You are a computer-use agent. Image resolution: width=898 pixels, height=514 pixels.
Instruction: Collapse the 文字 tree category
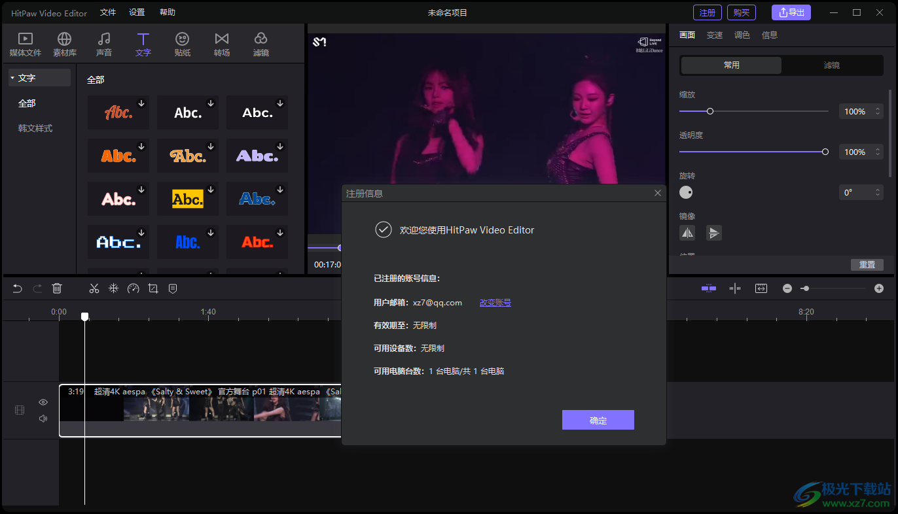pos(12,78)
